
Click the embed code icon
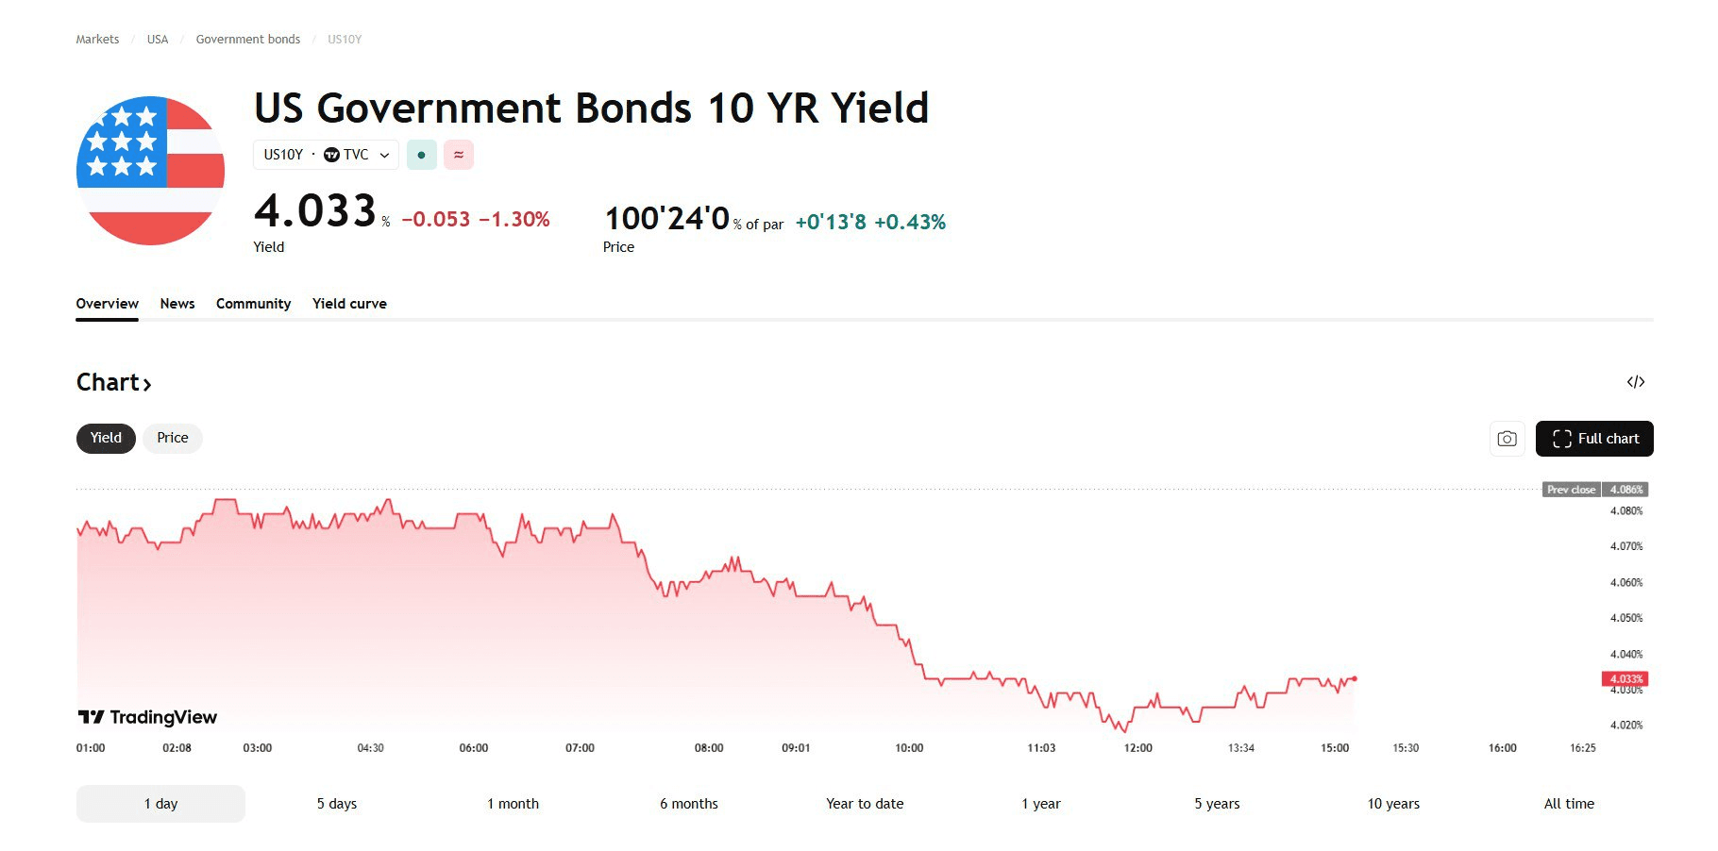pyautogui.click(x=1636, y=382)
